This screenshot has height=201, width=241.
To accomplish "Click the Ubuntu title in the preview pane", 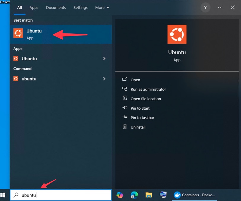I will pyautogui.click(x=177, y=52).
